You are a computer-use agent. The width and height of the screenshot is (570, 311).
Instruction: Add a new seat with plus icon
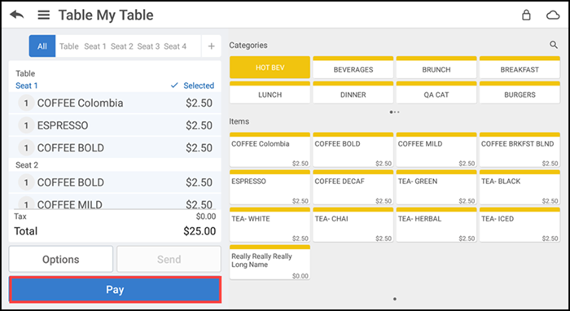pyautogui.click(x=211, y=46)
